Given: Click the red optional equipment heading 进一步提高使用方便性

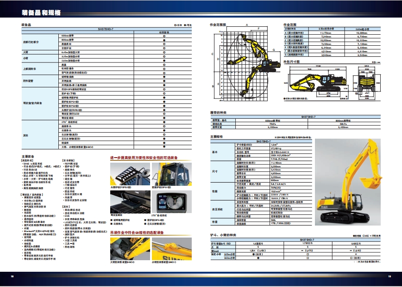Looking at the screenshot, I should click(x=144, y=158).
